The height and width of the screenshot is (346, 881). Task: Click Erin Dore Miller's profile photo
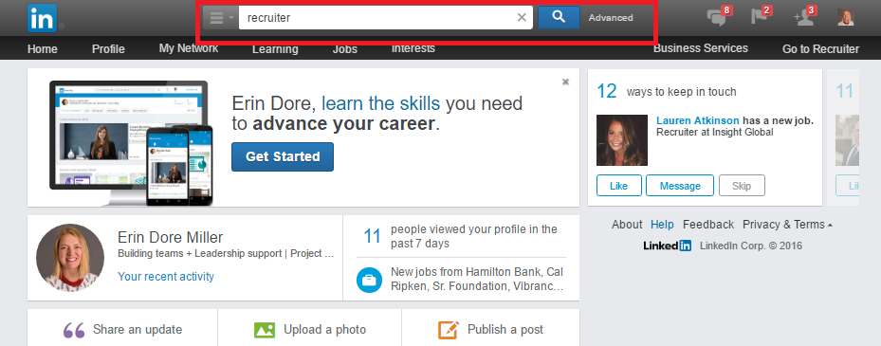point(70,258)
